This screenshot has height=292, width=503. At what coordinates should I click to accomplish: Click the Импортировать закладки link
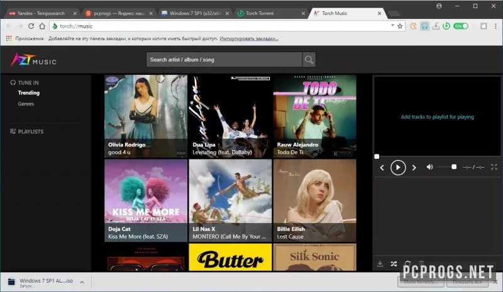tap(249, 38)
